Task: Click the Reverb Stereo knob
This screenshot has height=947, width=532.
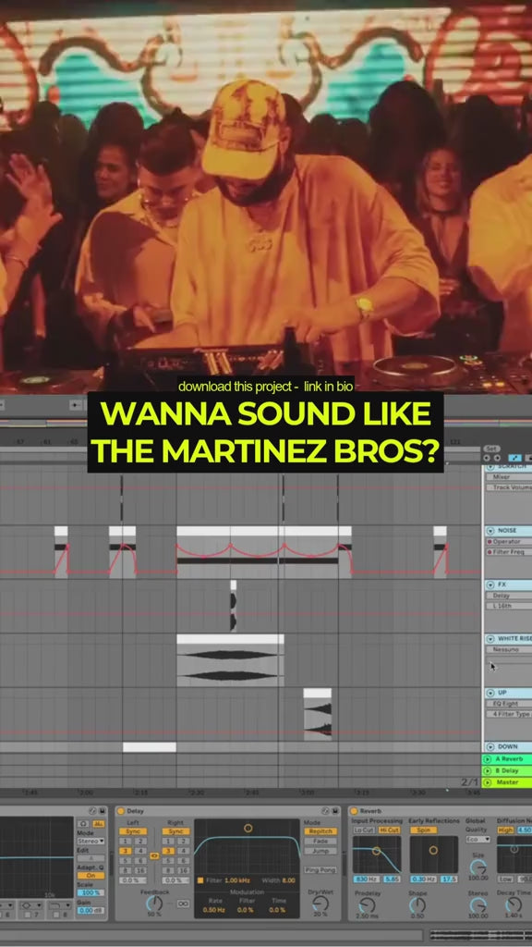Action: (x=478, y=904)
